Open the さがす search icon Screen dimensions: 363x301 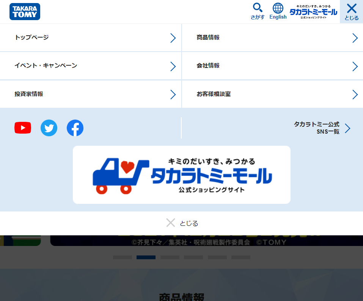click(258, 11)
